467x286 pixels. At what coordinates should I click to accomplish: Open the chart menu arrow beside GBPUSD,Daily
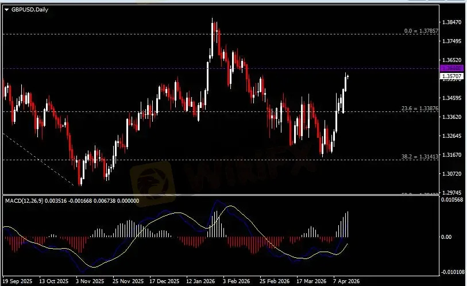pyautogui.click(x=6, y=10)
